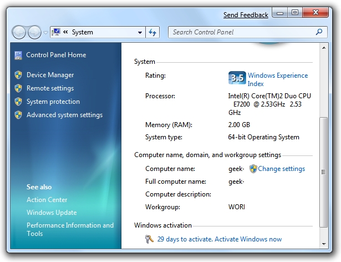This screenshot has height=262, width=341.
Task: Click the Computer description label
Action: tap(178, 194)
